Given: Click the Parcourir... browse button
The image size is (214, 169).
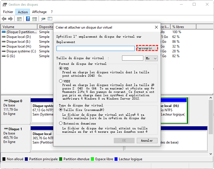Looking at the screenshot, I should [147, 48].
